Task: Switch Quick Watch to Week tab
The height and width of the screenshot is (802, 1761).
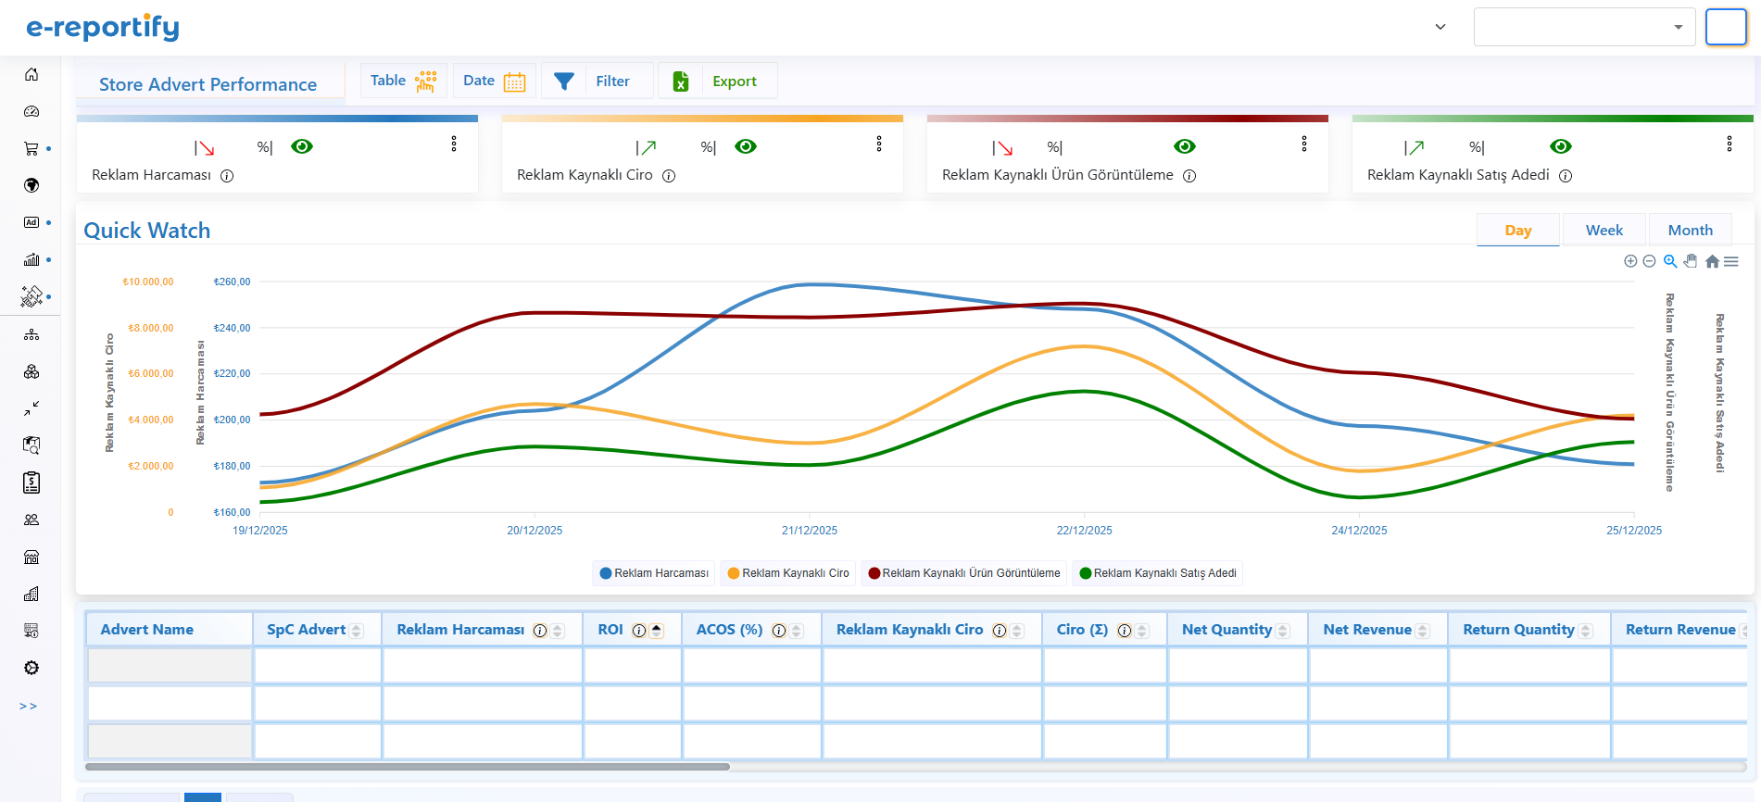Action: click(x=1604, y=230)
